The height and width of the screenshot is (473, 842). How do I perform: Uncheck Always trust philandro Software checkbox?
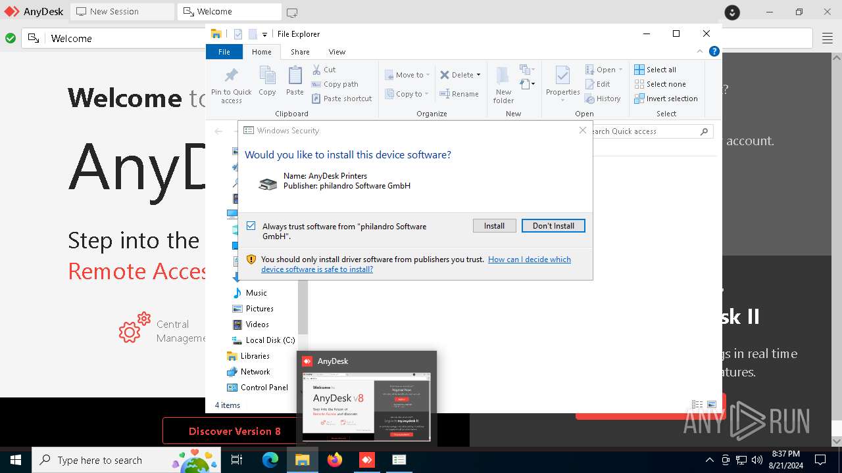pos(251,226)
